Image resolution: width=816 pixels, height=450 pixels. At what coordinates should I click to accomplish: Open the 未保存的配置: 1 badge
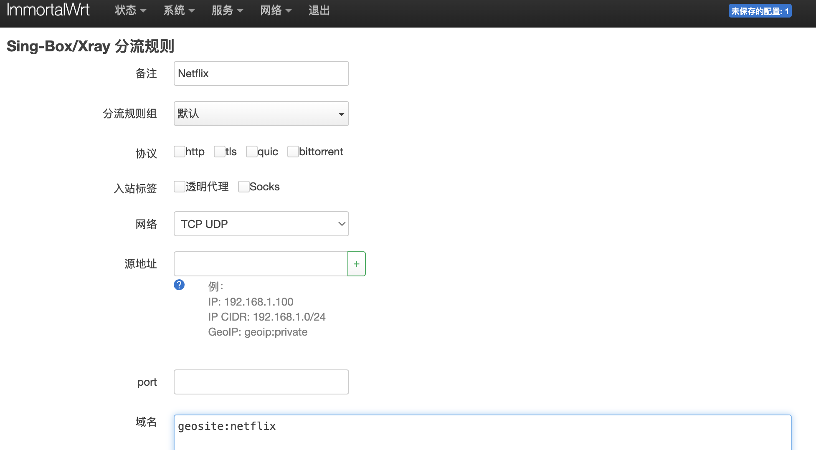760,11
